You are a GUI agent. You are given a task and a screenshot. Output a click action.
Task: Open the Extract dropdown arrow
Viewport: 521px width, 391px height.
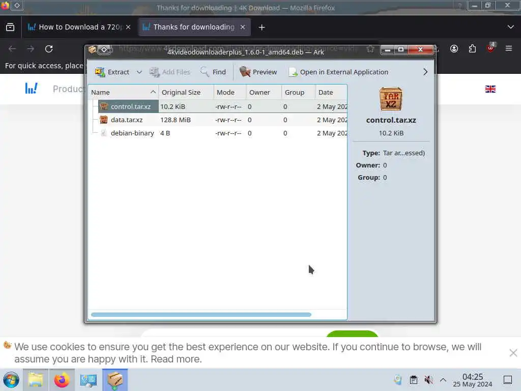click(x=139, y=72)
